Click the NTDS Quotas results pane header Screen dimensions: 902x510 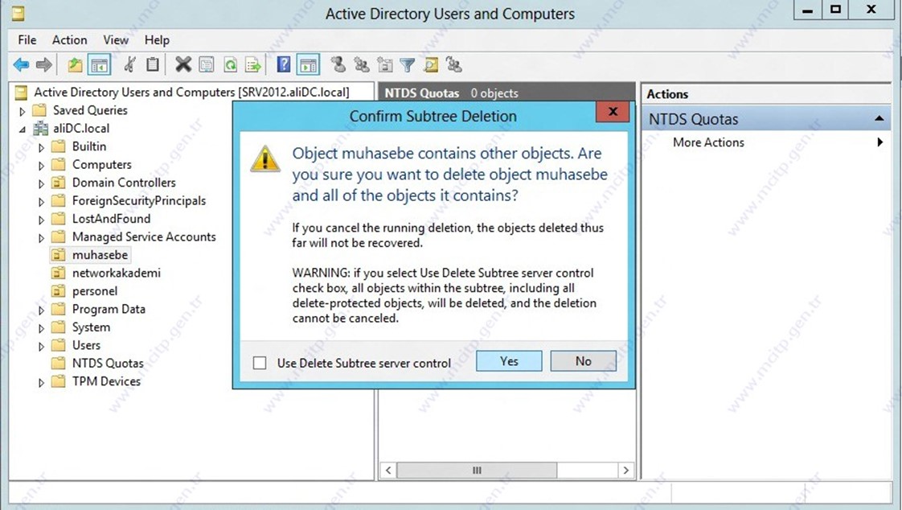coord(506,93)
